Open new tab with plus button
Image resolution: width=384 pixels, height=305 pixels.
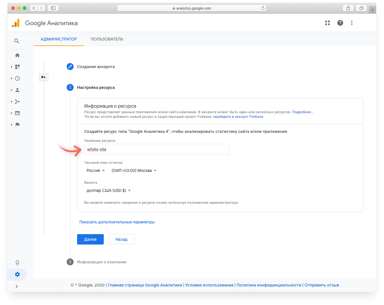pos(373,10)
